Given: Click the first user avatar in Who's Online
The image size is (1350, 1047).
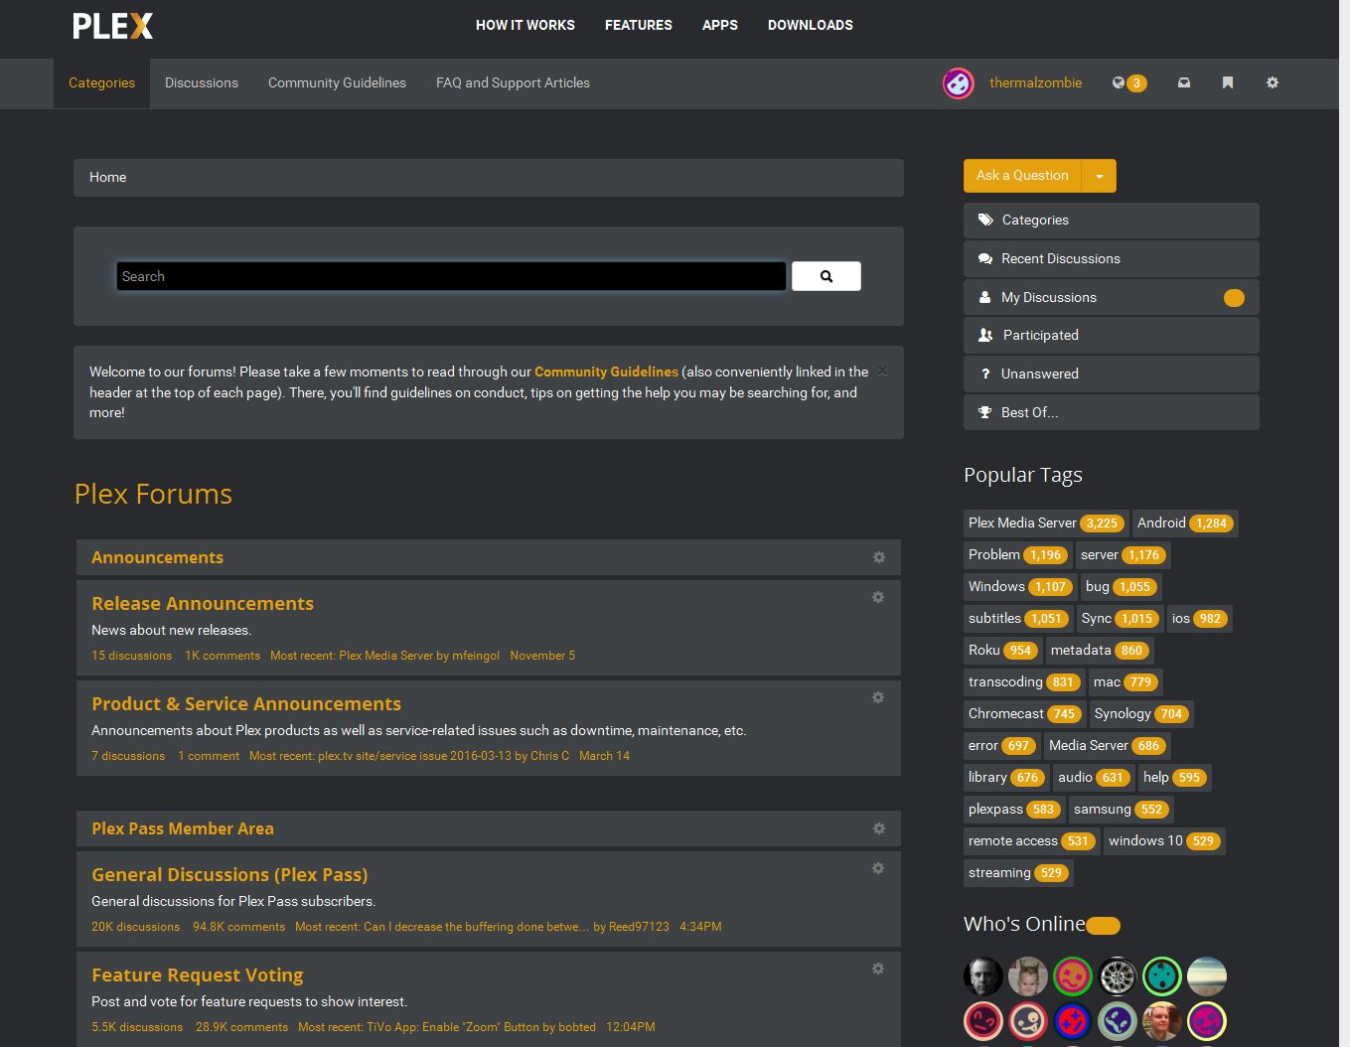Looking at the screenshot, I should (x=983, y=976).
